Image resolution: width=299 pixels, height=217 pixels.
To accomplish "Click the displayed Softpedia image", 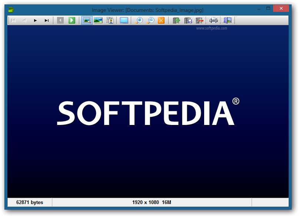I will pos(148,111).
